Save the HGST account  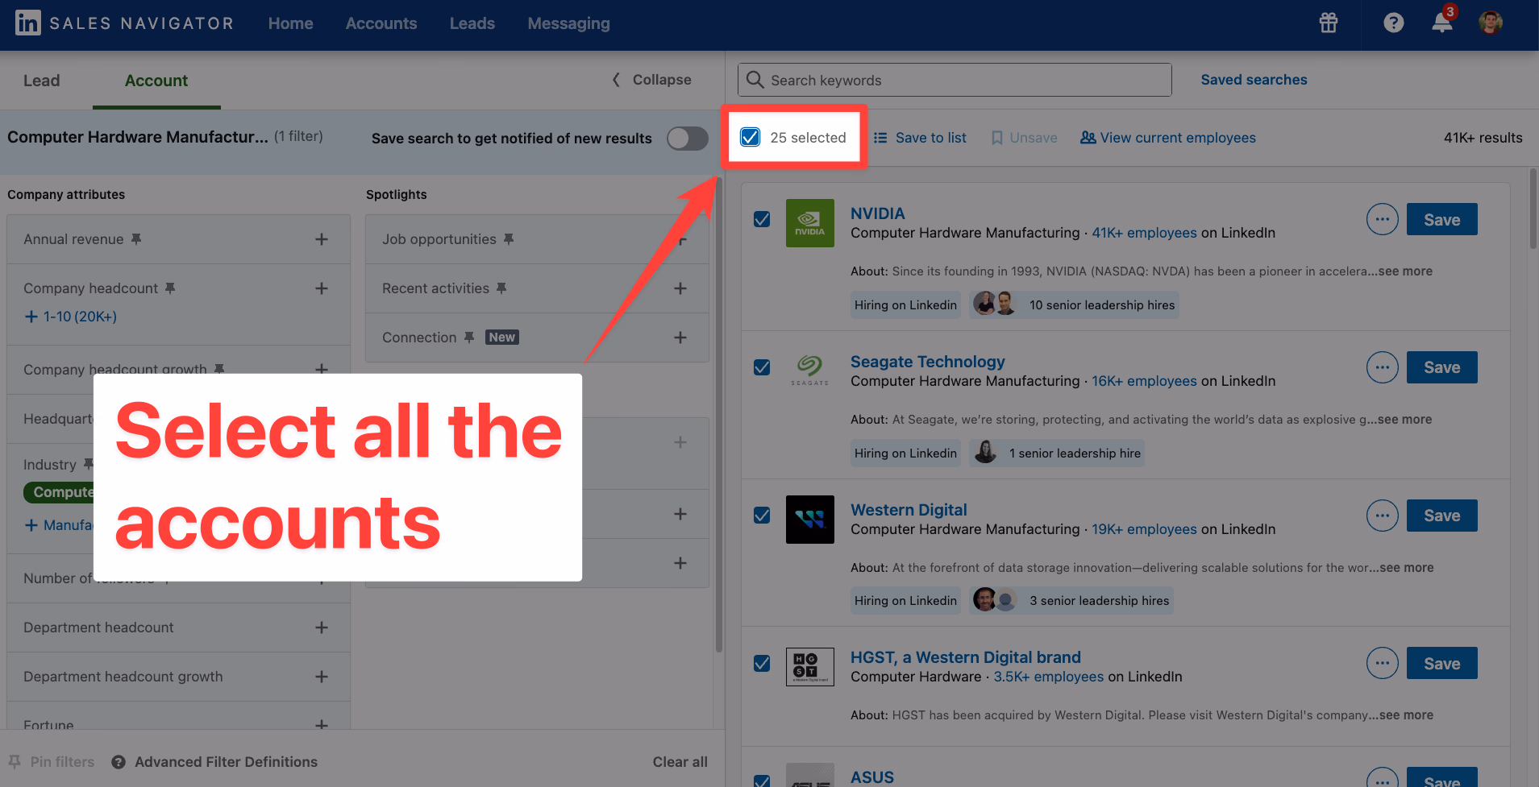1442,663
